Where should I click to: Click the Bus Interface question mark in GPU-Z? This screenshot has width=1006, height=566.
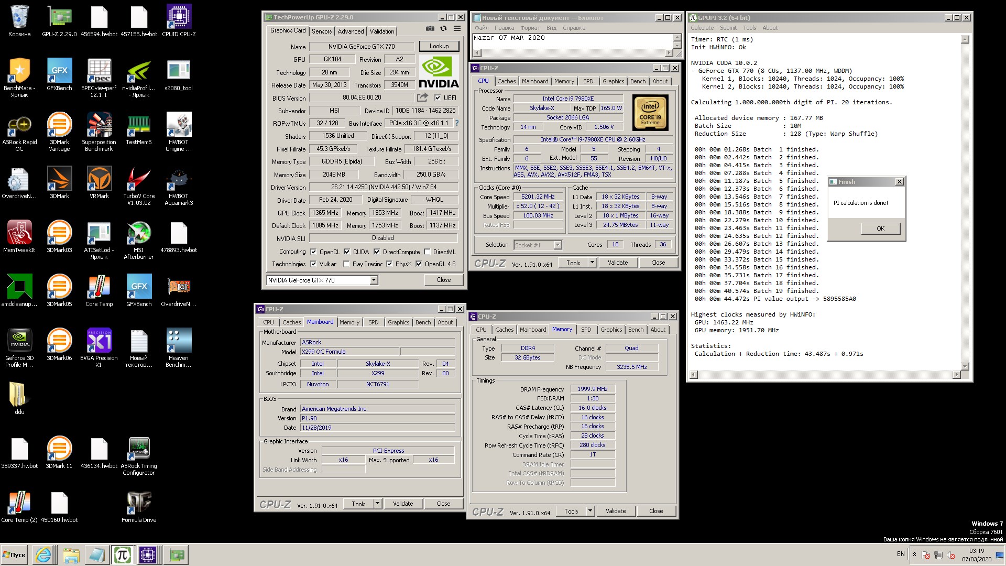click(x=457, y=123)
